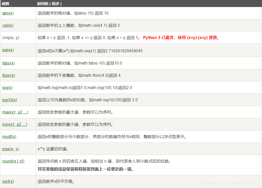The width and height of the screenshot is (262, 188).
Task: Open the sqrt(x) function link
Action: click(9, 181)
